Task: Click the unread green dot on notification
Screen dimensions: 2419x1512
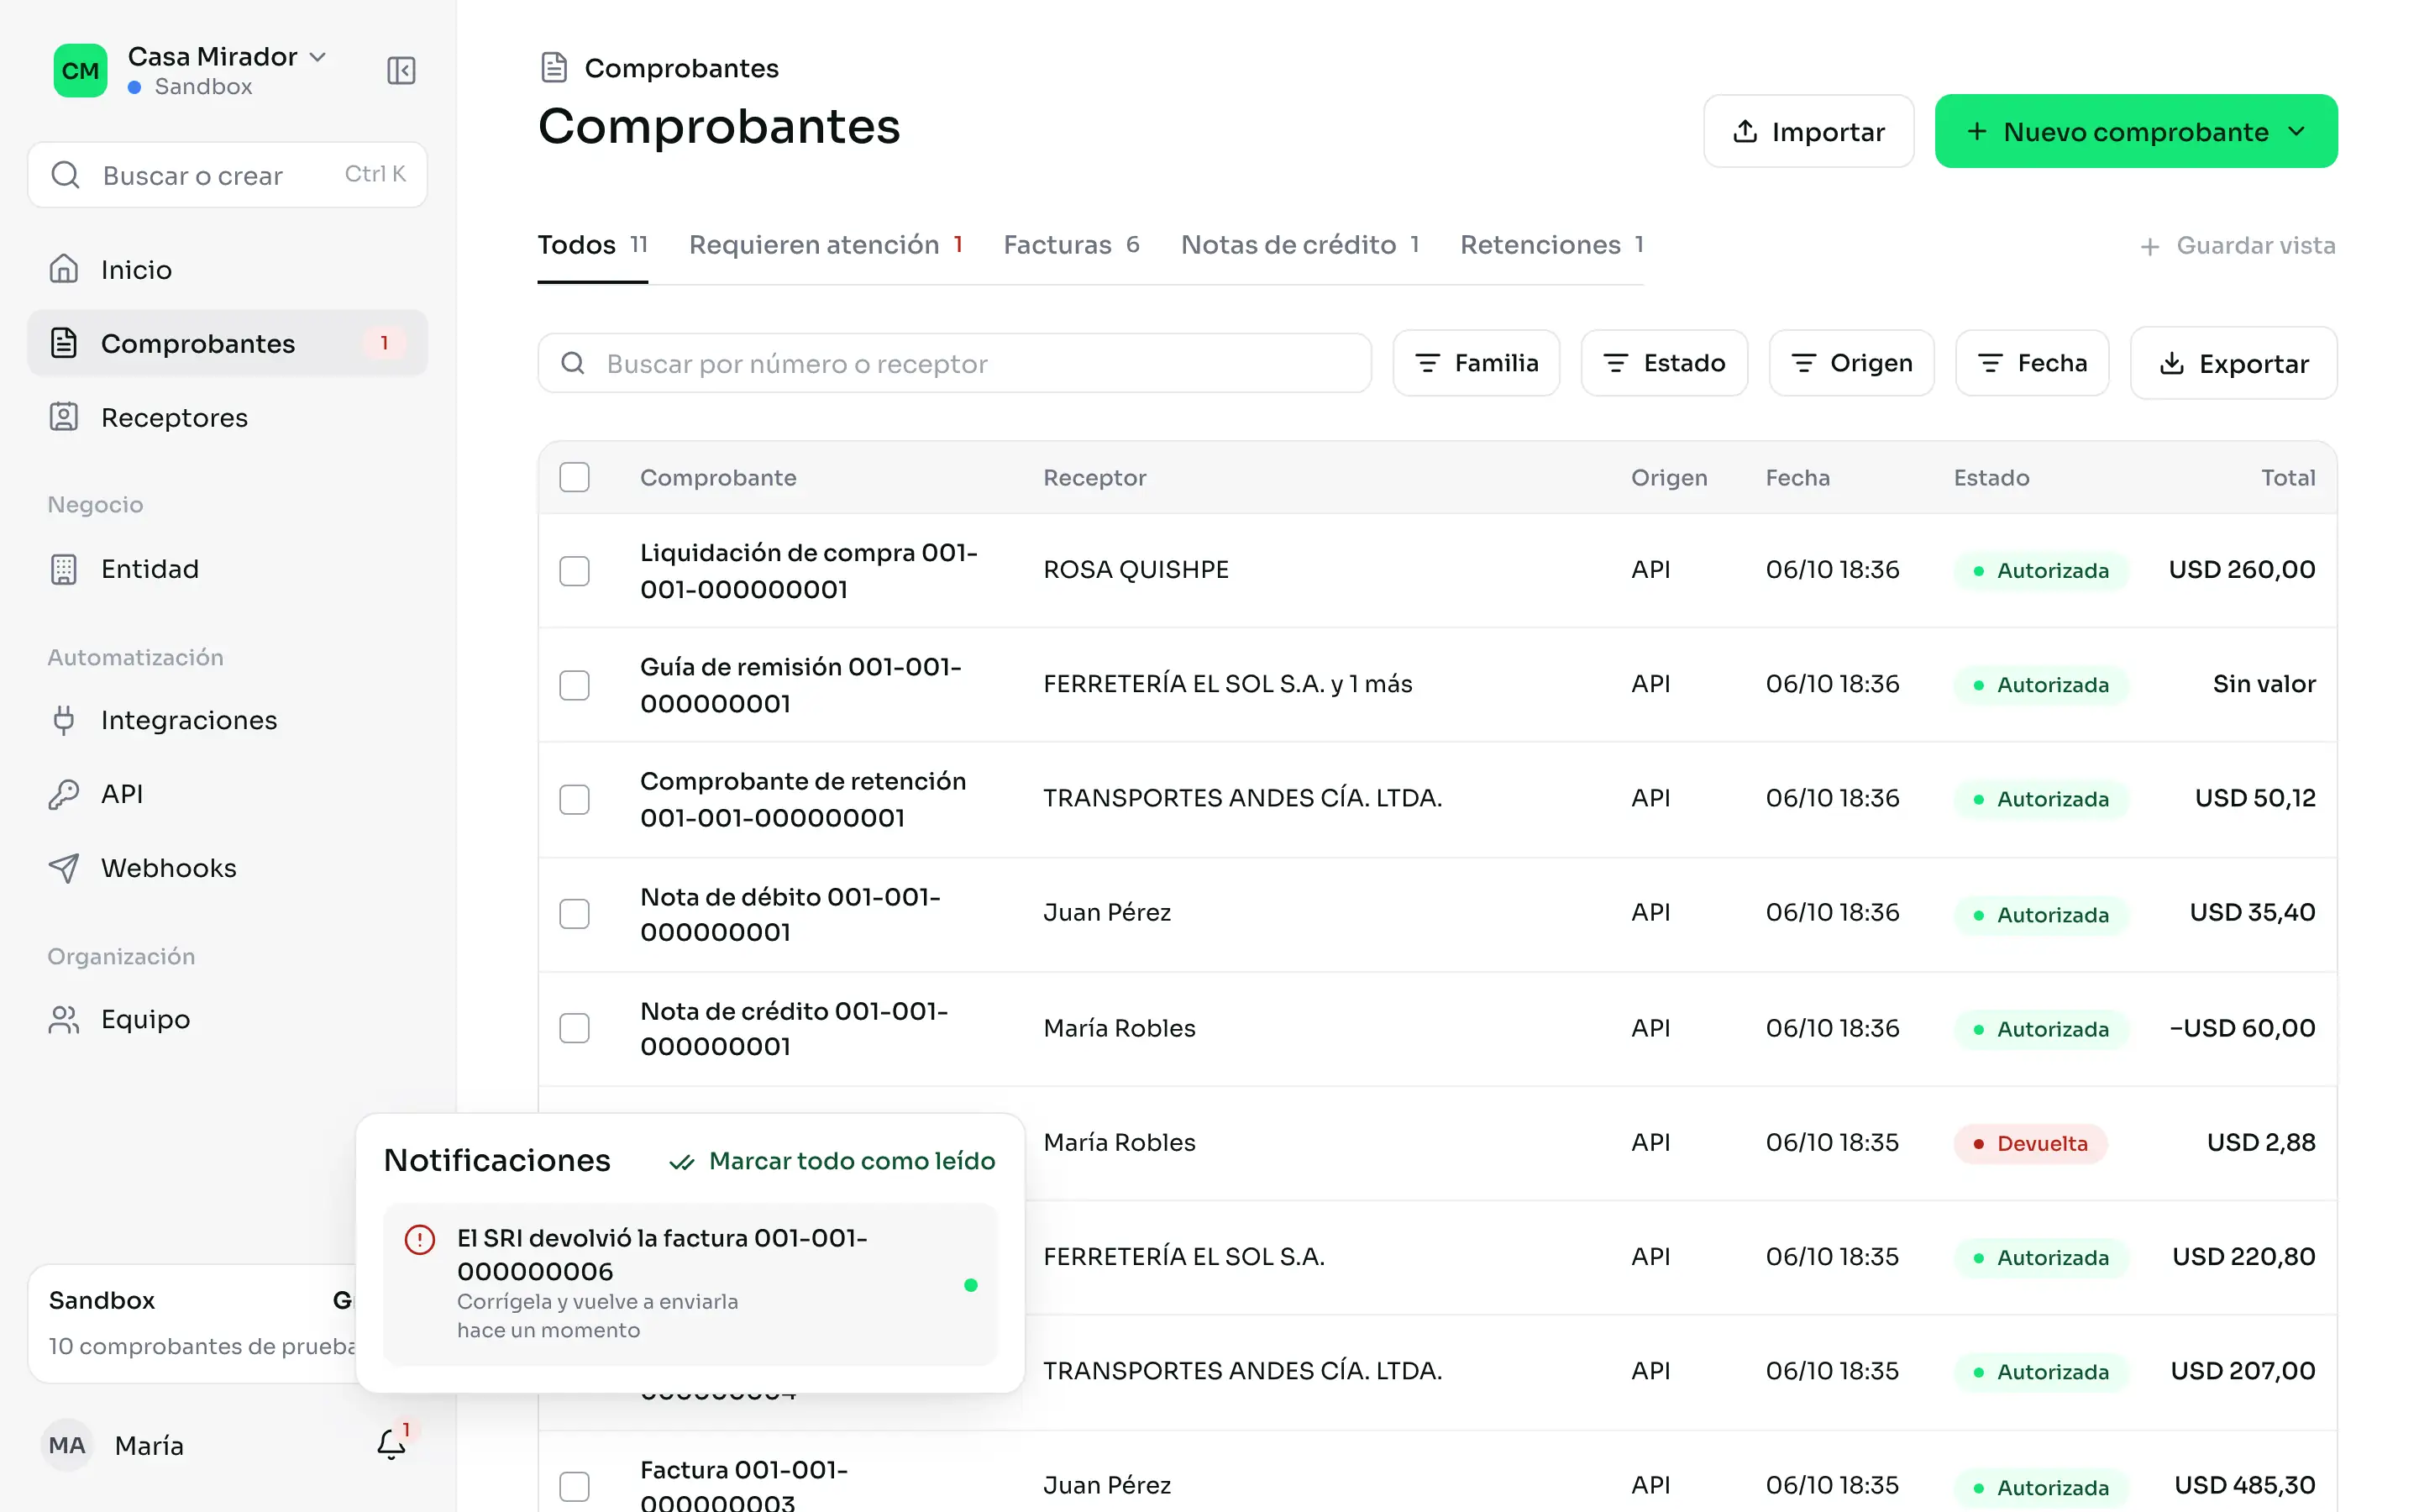Action: click(971, 1285)
